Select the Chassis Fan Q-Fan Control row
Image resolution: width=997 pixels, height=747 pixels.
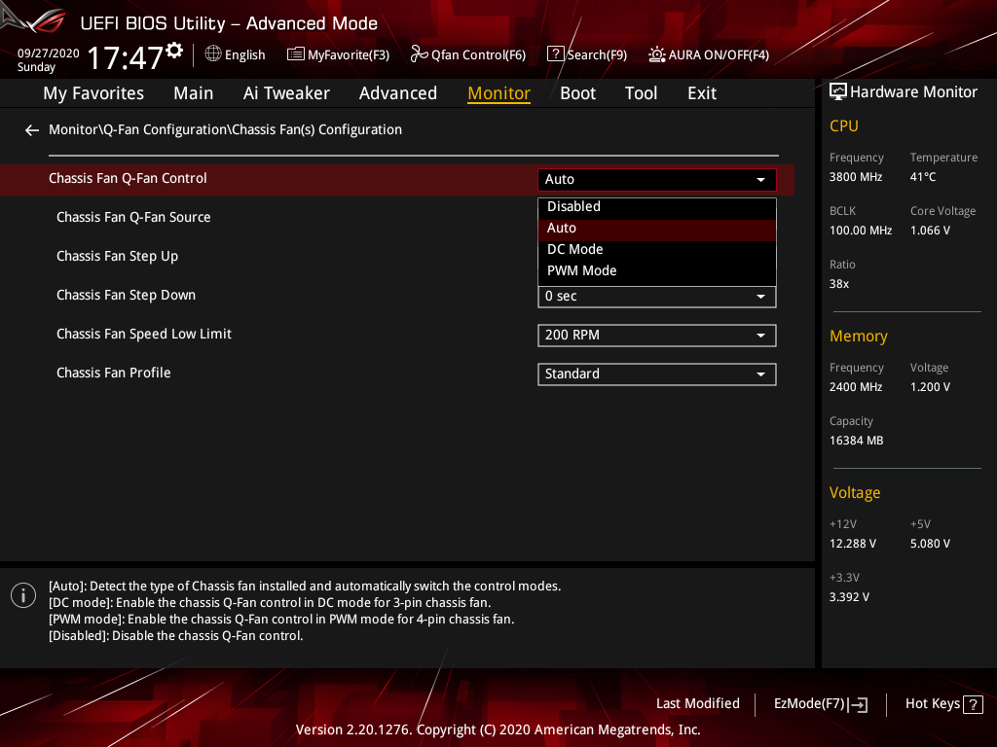(397, 180)
